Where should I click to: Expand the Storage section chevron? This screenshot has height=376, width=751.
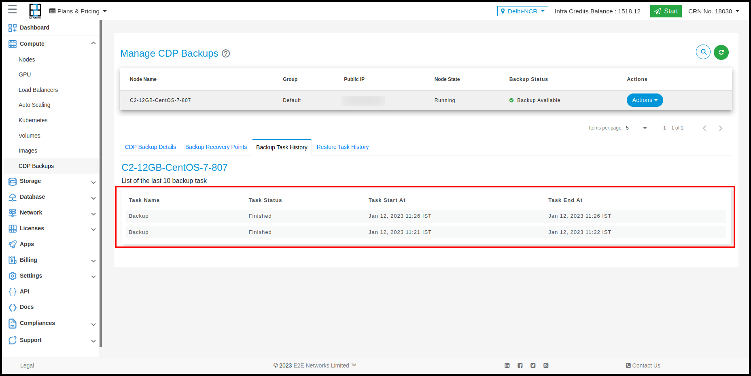(x=93, y=183)
